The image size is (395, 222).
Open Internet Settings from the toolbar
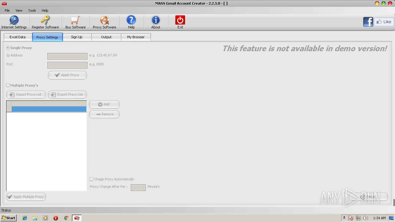coord(14,22)
